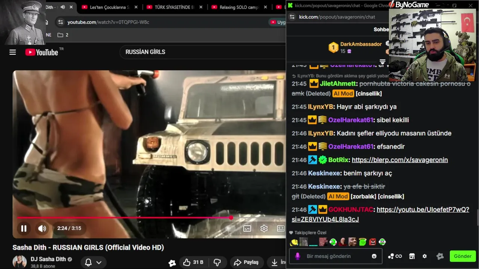The width and height of the screenshot is (479, 269).
Task: Click the Takipçilere Özel heart label
Action: pos(308,232)
